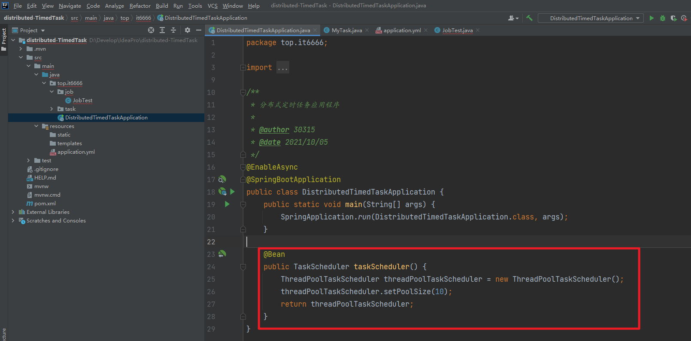Open the user account icon dropdown
The image size is (691, 341).
[513, 18]
